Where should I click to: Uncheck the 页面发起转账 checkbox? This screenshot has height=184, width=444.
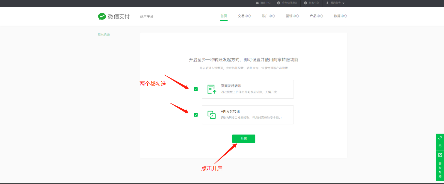pos(196,89)
